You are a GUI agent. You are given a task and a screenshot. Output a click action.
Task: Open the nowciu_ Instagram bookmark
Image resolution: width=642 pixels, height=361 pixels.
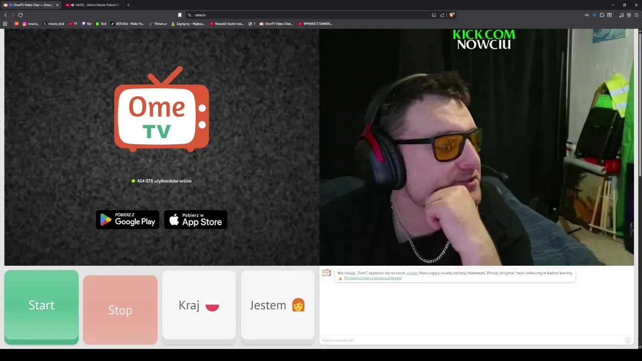pos(31,24)
